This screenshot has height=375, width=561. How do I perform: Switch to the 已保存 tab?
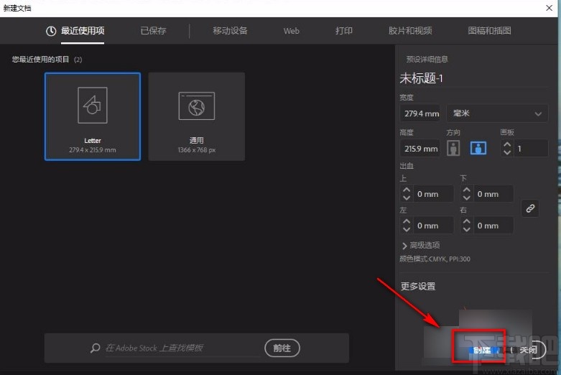(x=153, y=31)
